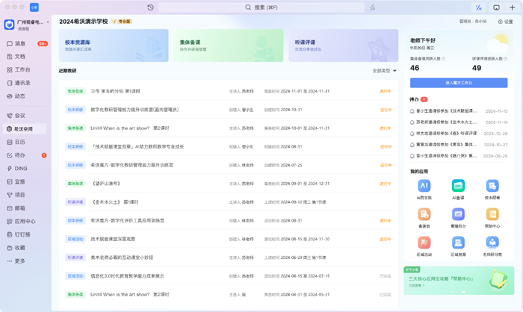Viewport: 523px width, 312px height.
Task: Expand the 更多 item in sidebar
Action: (19, 260)
